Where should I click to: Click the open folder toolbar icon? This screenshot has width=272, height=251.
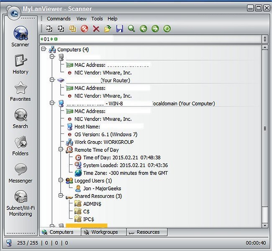(x=108, y=29)
